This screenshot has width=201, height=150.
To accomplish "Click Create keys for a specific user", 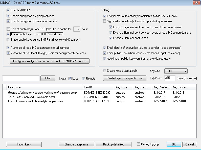I will [x=125, y=78].
